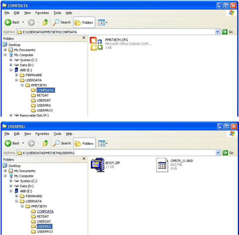Image resolution: width=239 pixels, height=235 pixels.
Task: Toggle Folders pane button in CONFDATA window
Action: click(84, 22)
